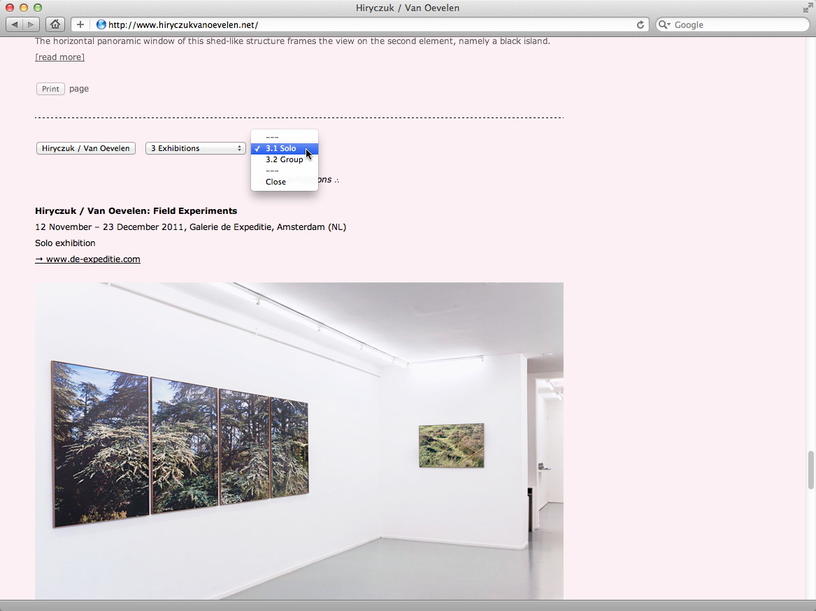The width and height of the screenshot is (816, 611).
Task: Expand the 3 Exhibitions dropdown
Action: tap(195, 148)
